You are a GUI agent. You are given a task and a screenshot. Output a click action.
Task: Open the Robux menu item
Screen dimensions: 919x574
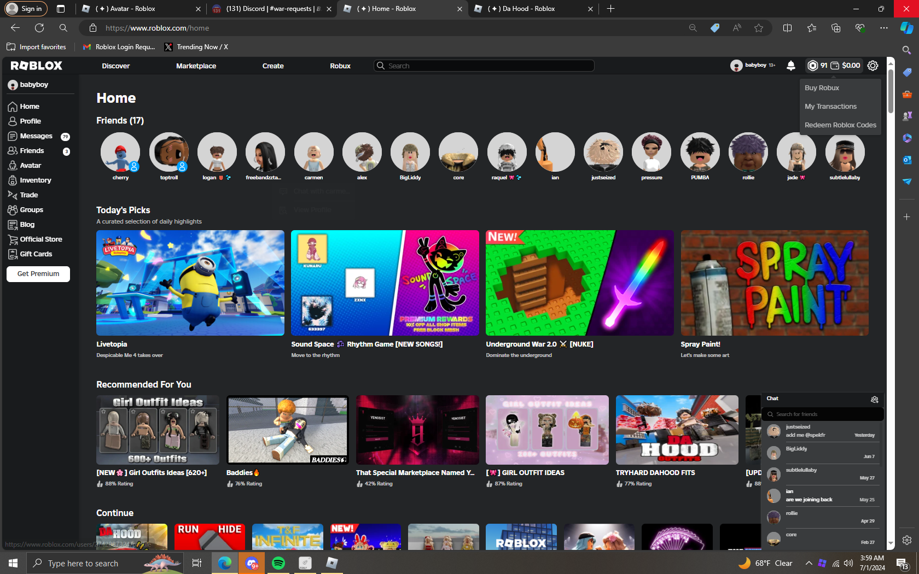click(340, 66)
